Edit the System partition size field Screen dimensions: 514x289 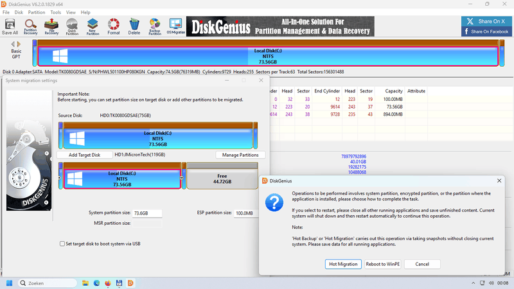(147, 213)
